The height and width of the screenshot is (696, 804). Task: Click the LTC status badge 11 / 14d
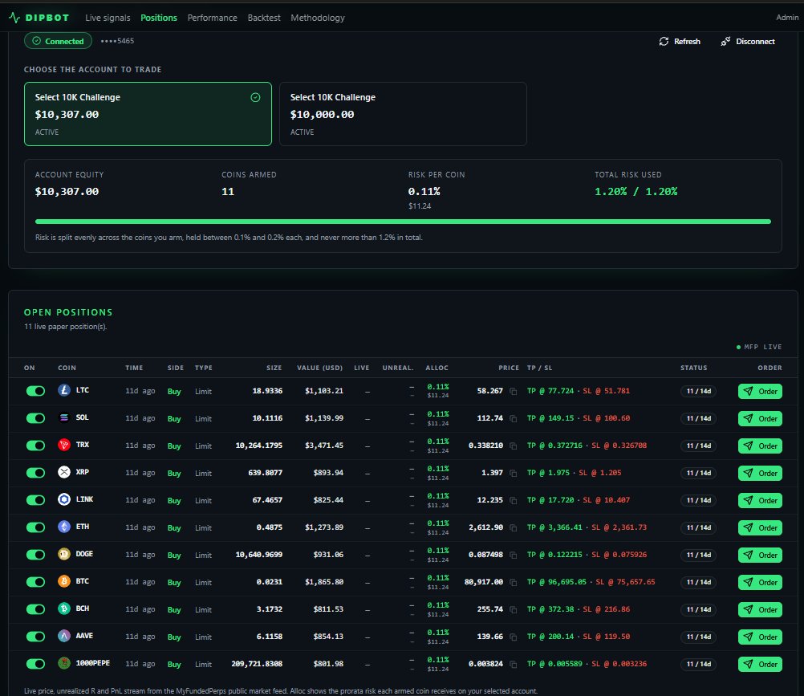coord(698,391)
